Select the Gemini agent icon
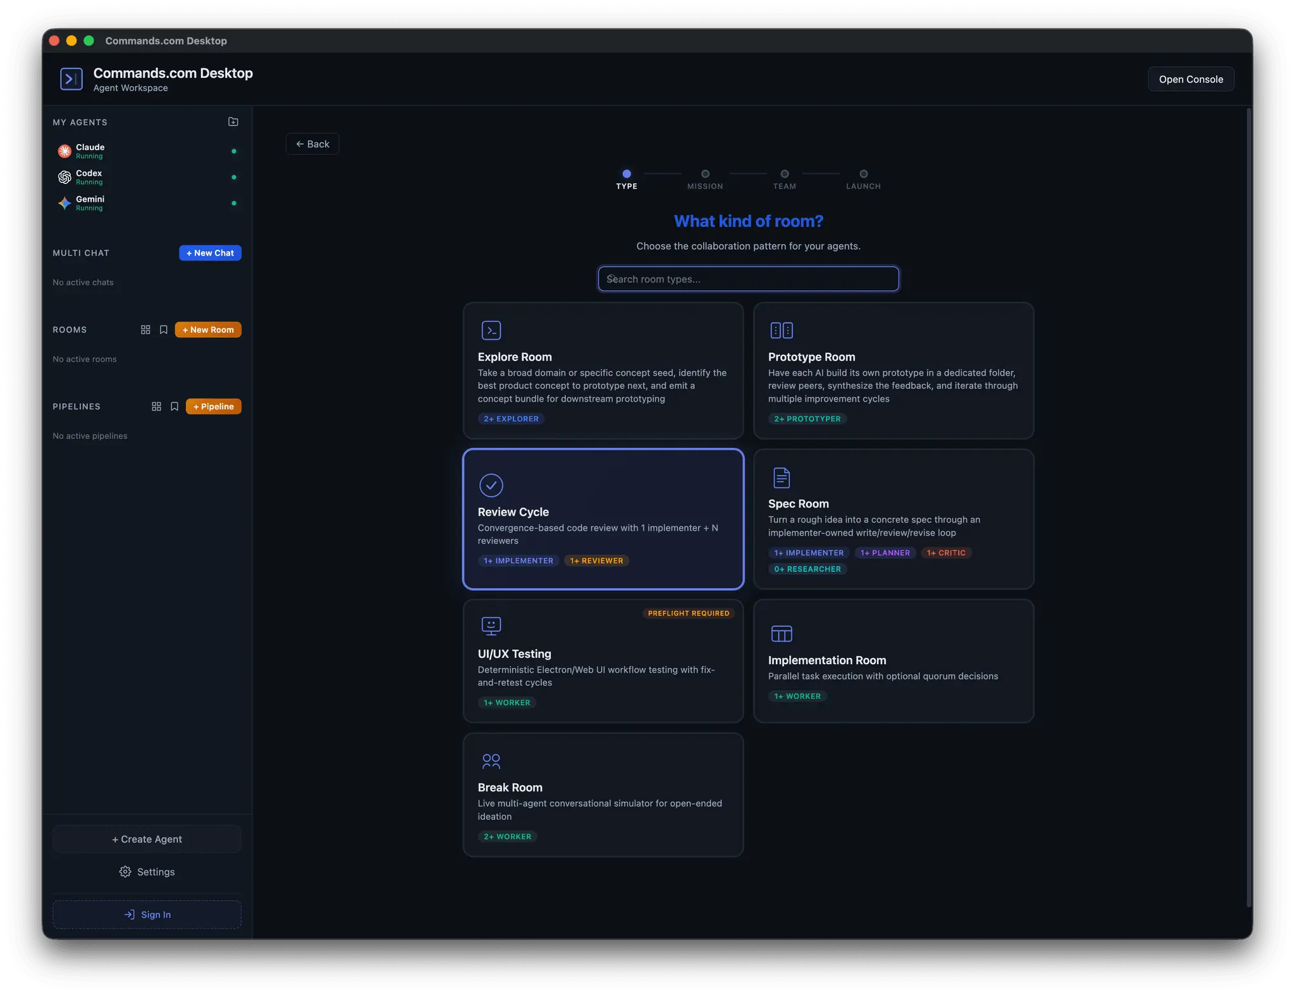 64,203
